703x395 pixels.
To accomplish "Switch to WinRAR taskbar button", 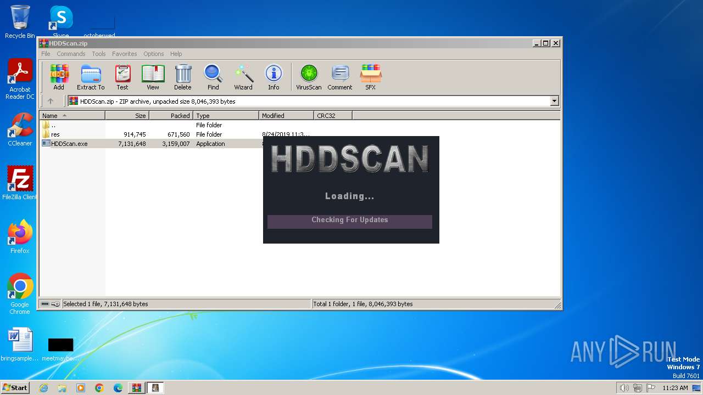I will point(137,388).
